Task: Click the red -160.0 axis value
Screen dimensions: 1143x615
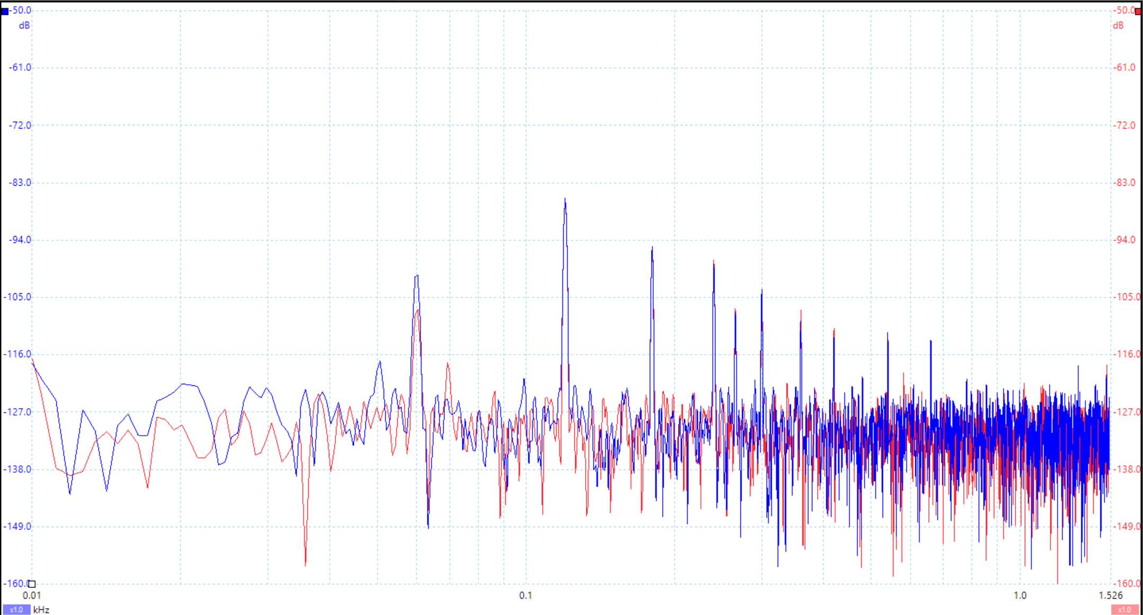Action: click(x=1126, y=583)
